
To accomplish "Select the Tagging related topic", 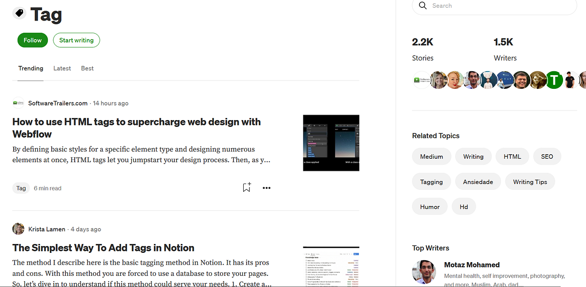I will (x=432, y=182).
